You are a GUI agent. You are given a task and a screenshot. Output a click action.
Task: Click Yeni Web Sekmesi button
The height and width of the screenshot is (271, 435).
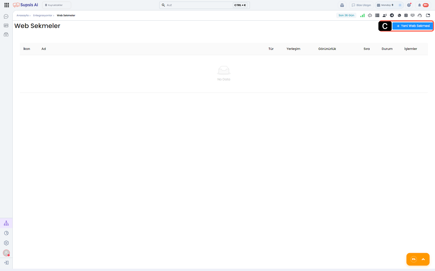point(413,26)
